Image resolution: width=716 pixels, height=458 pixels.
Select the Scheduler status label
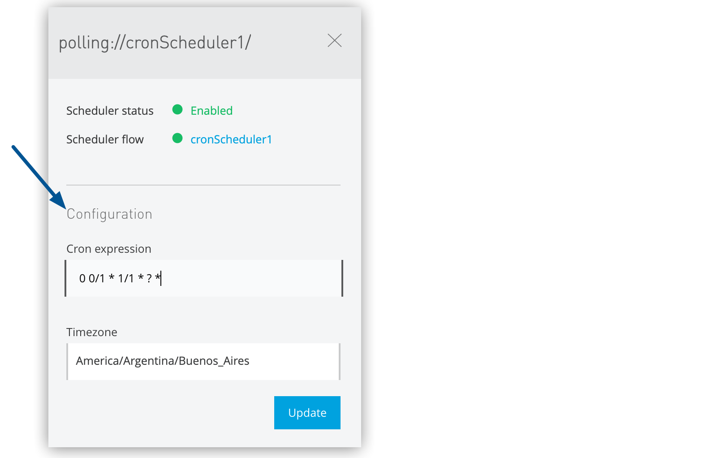pos(110,110)
